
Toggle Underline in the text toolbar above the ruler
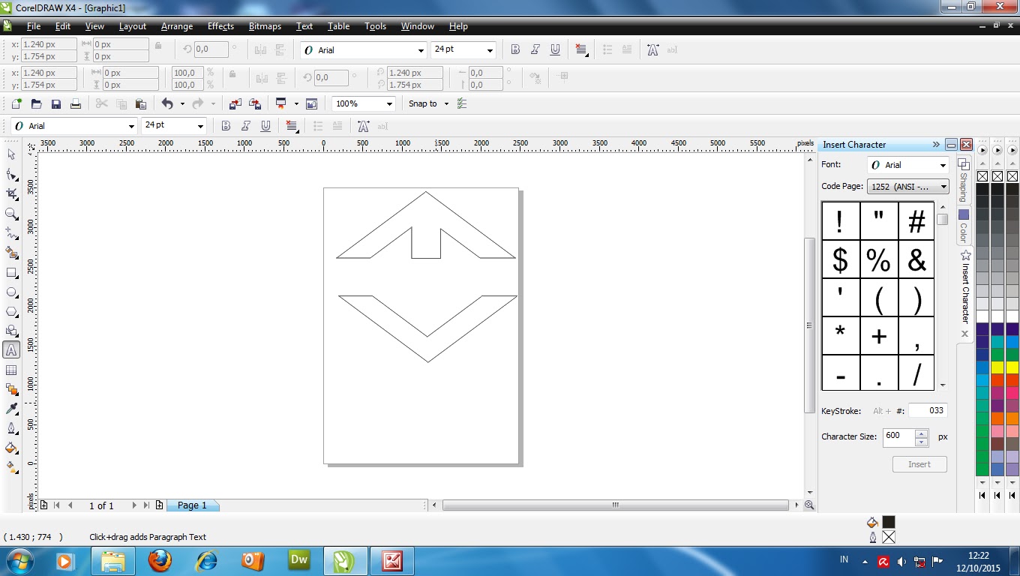click(265, 126)
